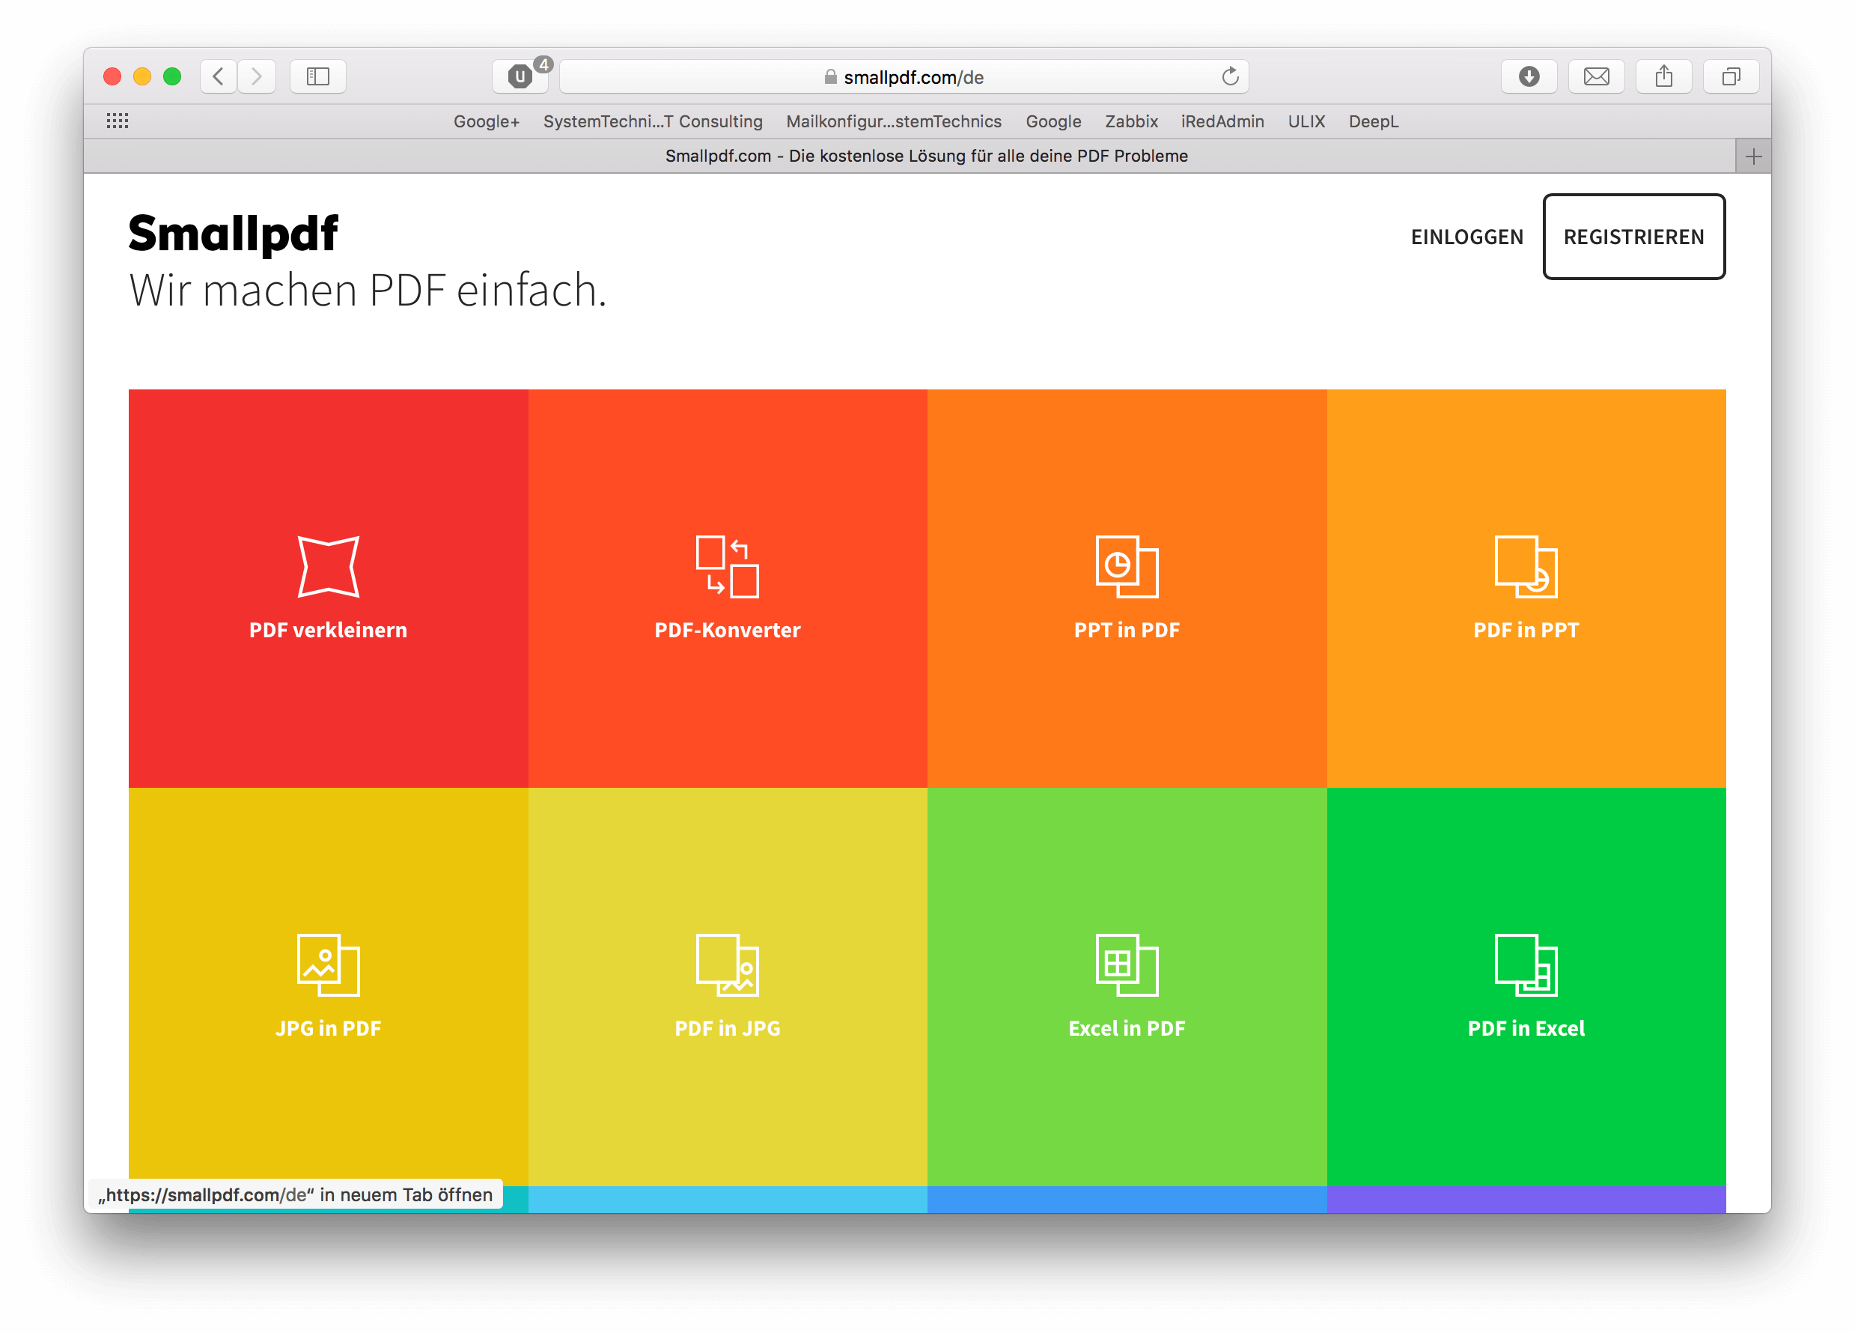Open the Zabbix bookmark
The height and width of the screenshot is (1333, 1855).
[1131, 121]
